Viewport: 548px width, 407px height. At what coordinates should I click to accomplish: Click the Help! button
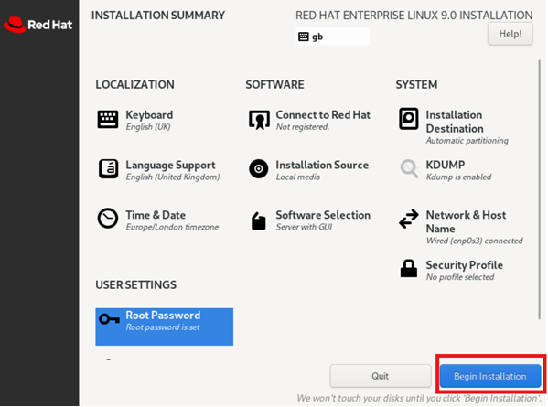[x=510, y=34]
